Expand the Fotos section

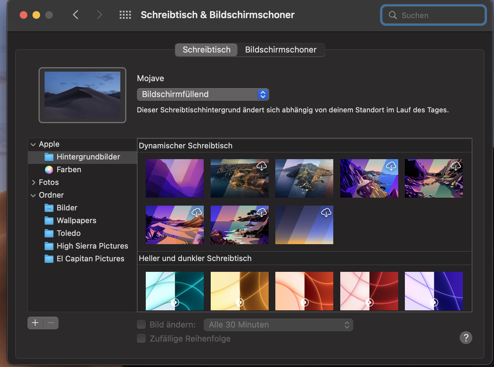33,182
